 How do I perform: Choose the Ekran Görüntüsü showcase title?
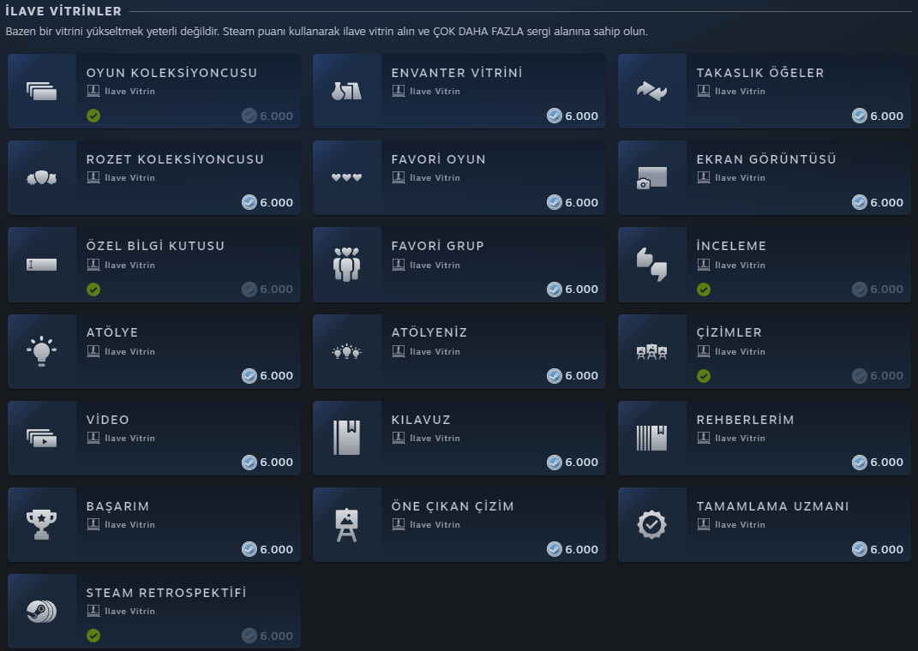click(x=766, y=159)
